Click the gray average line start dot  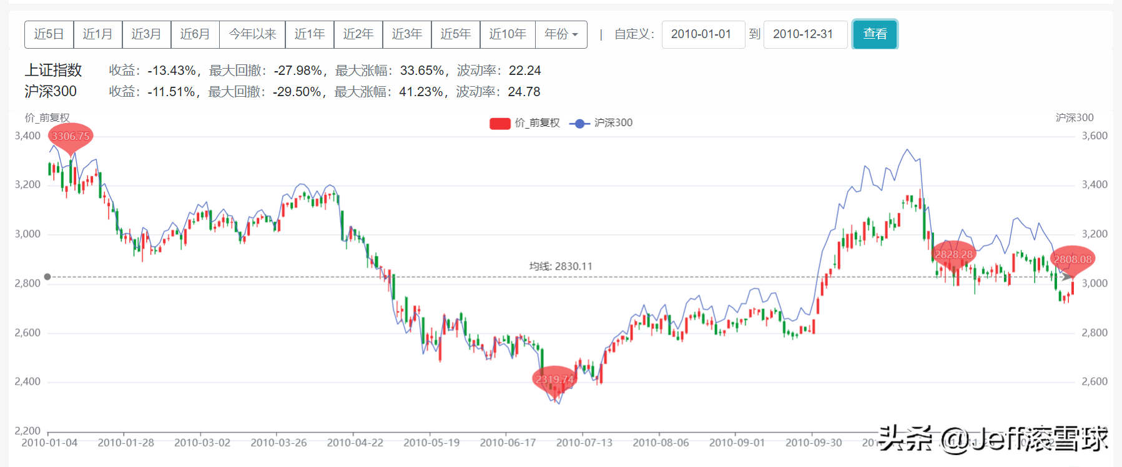(47, 277)
